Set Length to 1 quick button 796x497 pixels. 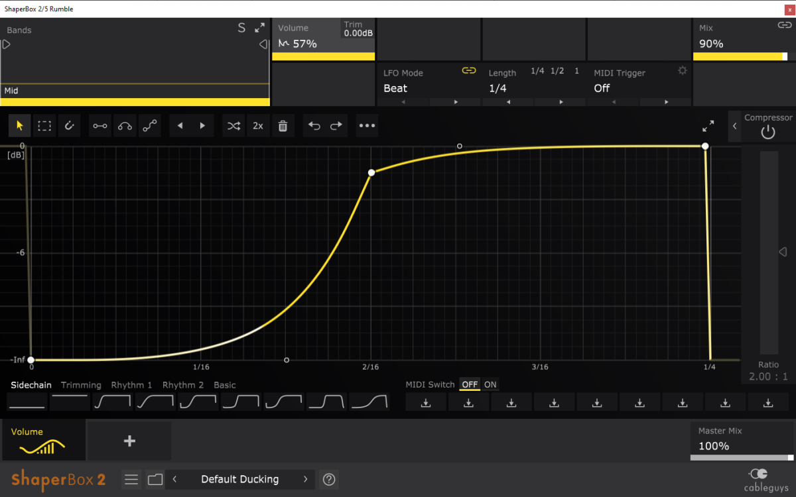(x=576, y=71)
